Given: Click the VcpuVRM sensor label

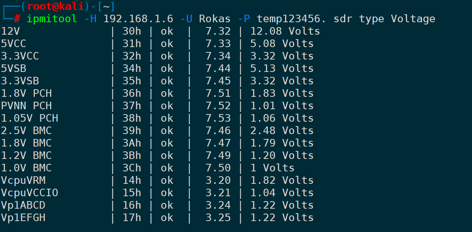Looking at the screenshot, I should (x=23, y=180).
